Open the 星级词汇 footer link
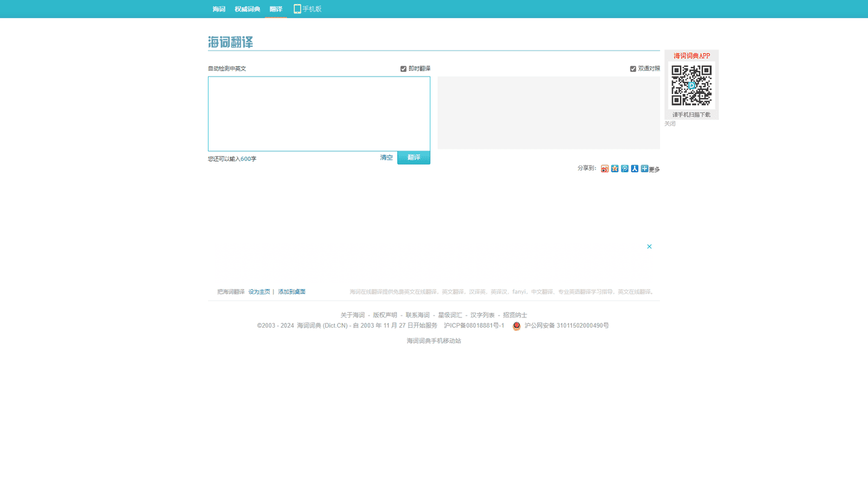The image size is (868, 488). coord(450,315)
